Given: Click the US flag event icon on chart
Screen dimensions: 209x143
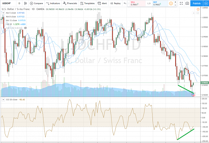Looking at the screenshot, I should pyautogui.click(x=193, y=95).
